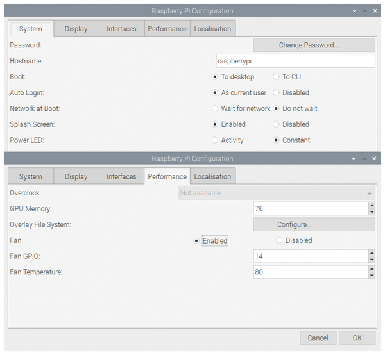The image size is (385, 355).
Task: Confirm settings with the OK button
Action: point(357,338)
